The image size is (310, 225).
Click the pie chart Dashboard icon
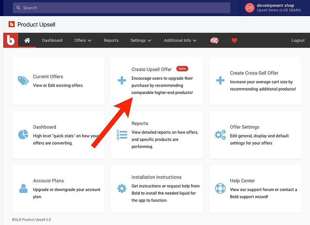coord(23,134)
